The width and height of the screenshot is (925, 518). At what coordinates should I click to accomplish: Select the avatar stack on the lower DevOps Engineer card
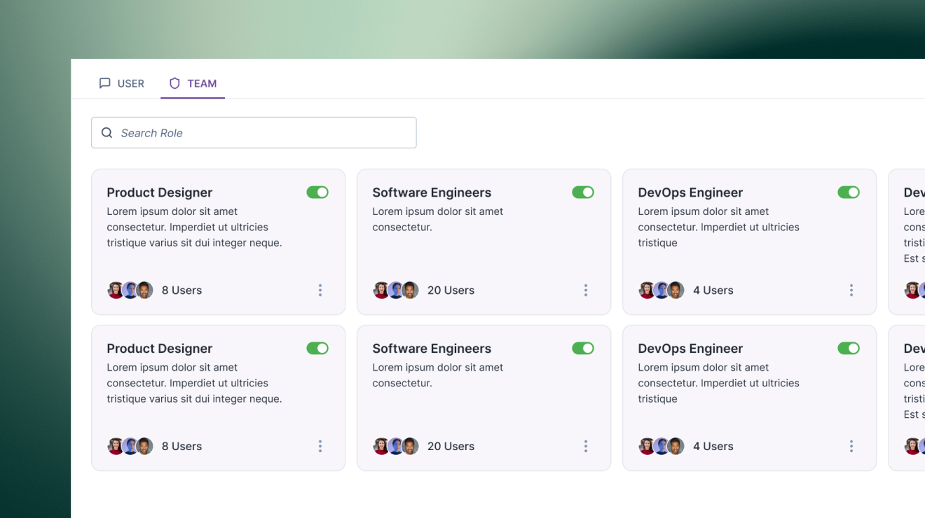click(x=662, y=446)
